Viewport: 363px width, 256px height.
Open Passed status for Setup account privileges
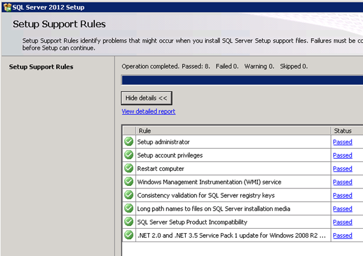tap(342, 155)
